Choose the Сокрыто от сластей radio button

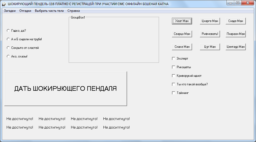click(x=8, y=48)
